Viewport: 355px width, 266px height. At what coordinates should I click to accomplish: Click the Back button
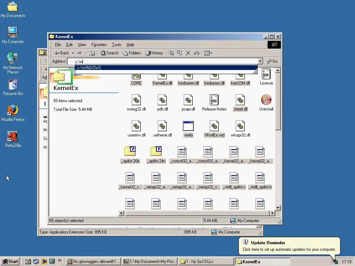point(62,53)
